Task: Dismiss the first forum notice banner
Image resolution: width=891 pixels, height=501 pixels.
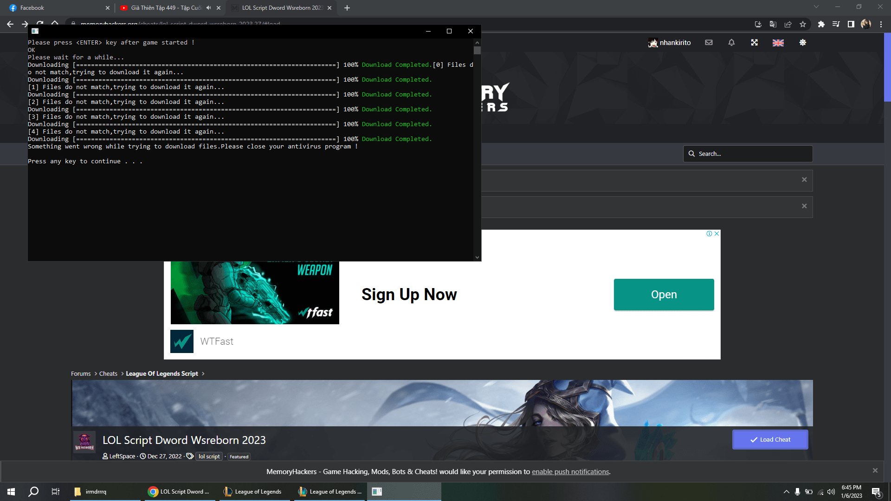Action: [804, 180]
